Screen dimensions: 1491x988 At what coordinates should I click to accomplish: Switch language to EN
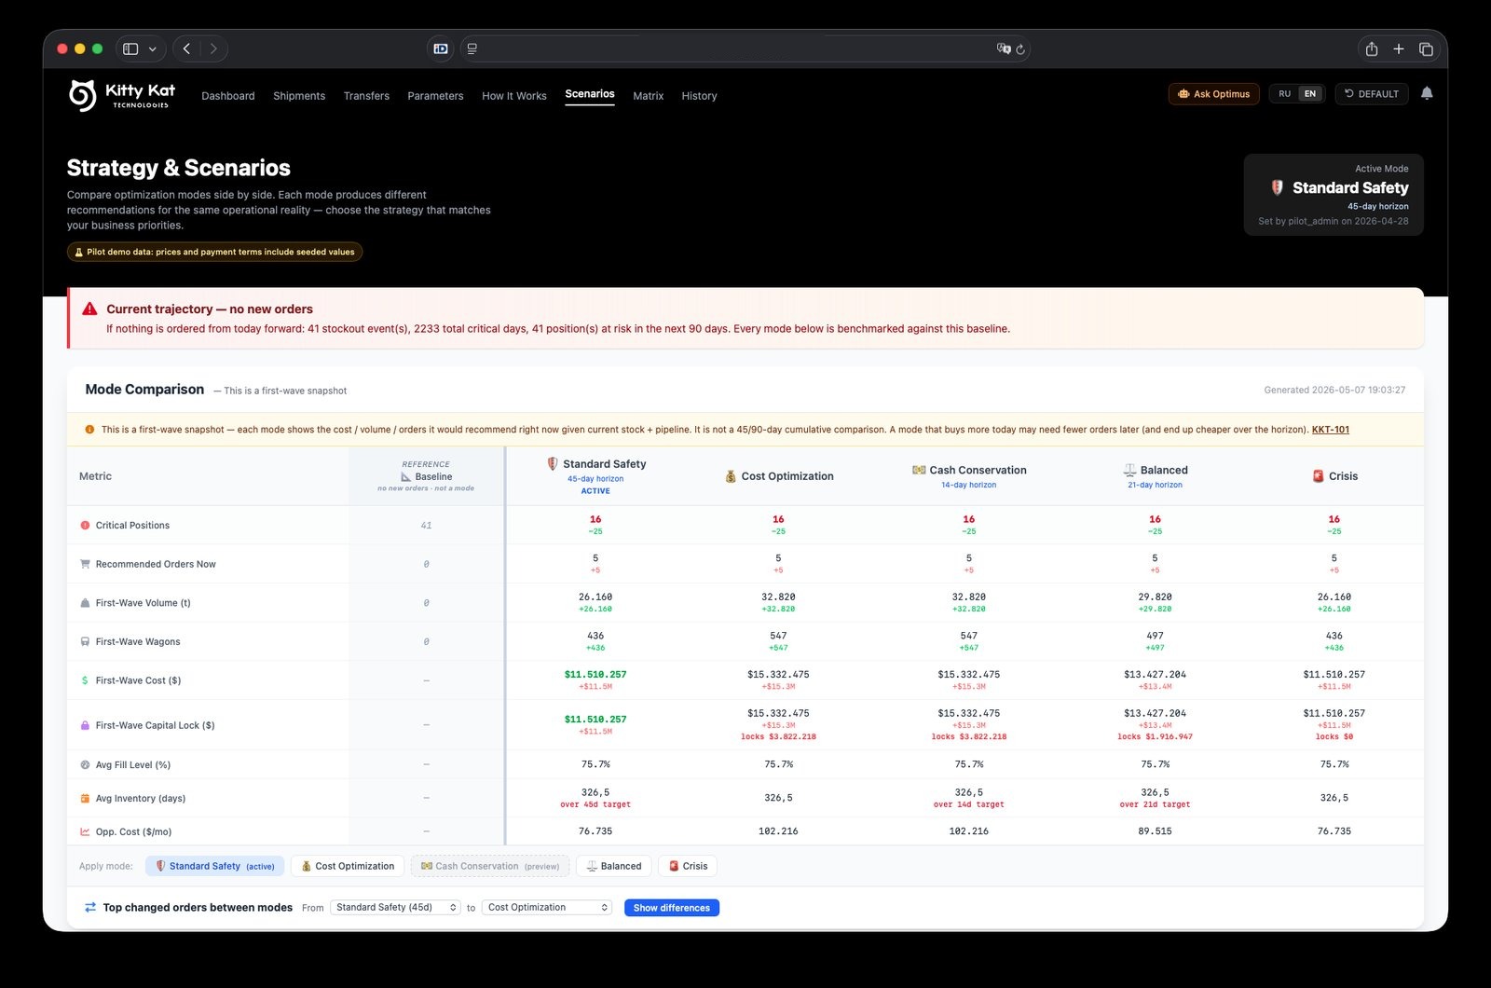point(1310,94)
